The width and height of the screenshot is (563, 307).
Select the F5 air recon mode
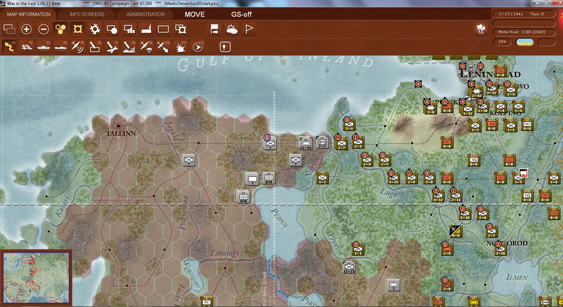tap(78, 47)
